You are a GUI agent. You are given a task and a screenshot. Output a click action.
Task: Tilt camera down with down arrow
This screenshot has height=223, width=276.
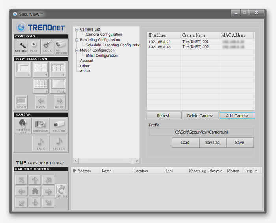[35, 203]
